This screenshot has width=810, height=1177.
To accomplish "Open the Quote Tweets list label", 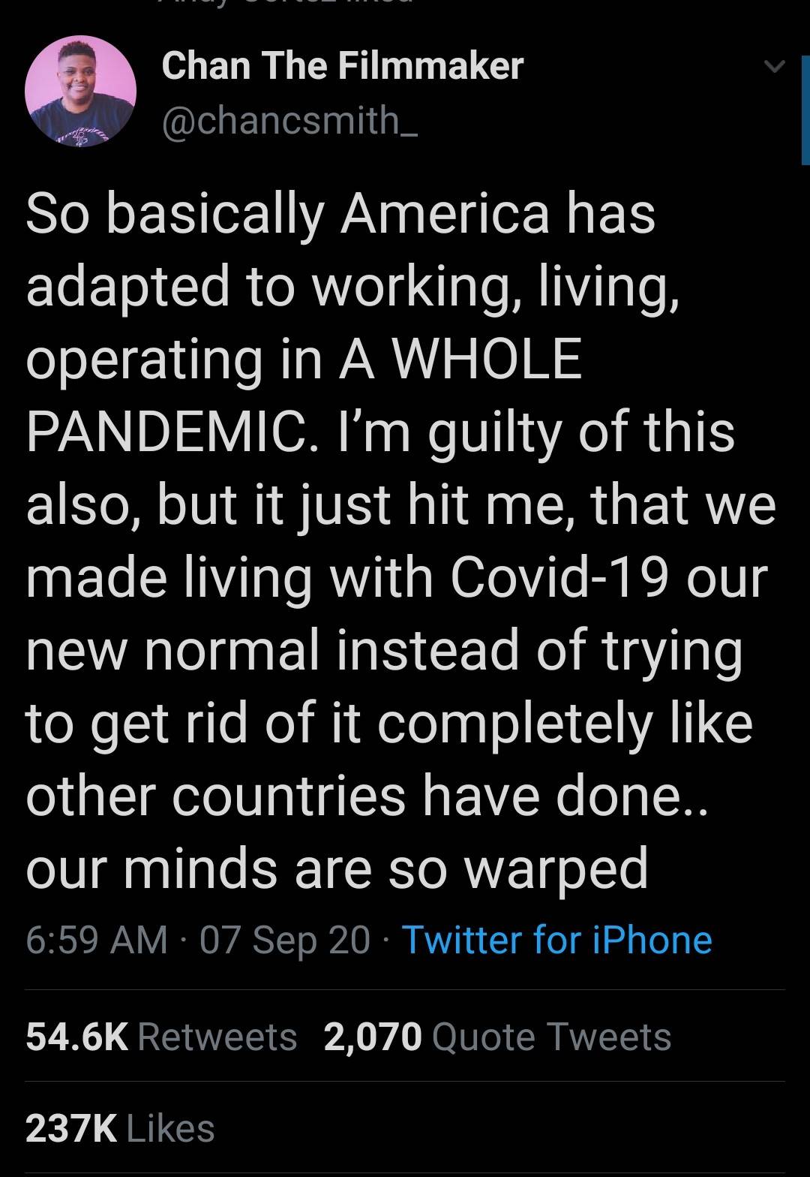I will tap(552, 1037).
